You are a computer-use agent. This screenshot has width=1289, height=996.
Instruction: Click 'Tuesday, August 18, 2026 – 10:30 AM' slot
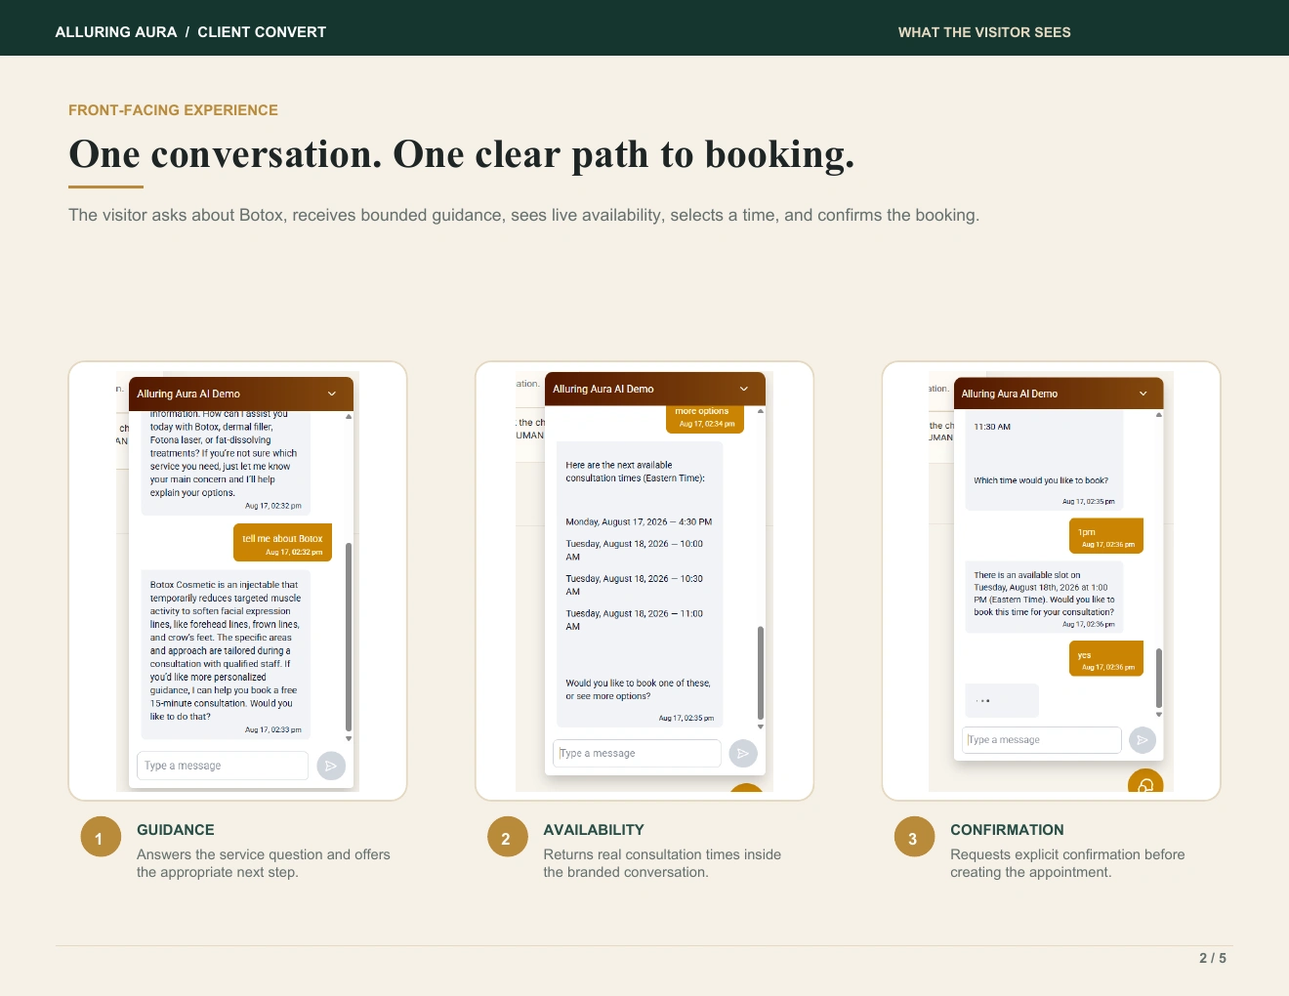pos(635,585)
